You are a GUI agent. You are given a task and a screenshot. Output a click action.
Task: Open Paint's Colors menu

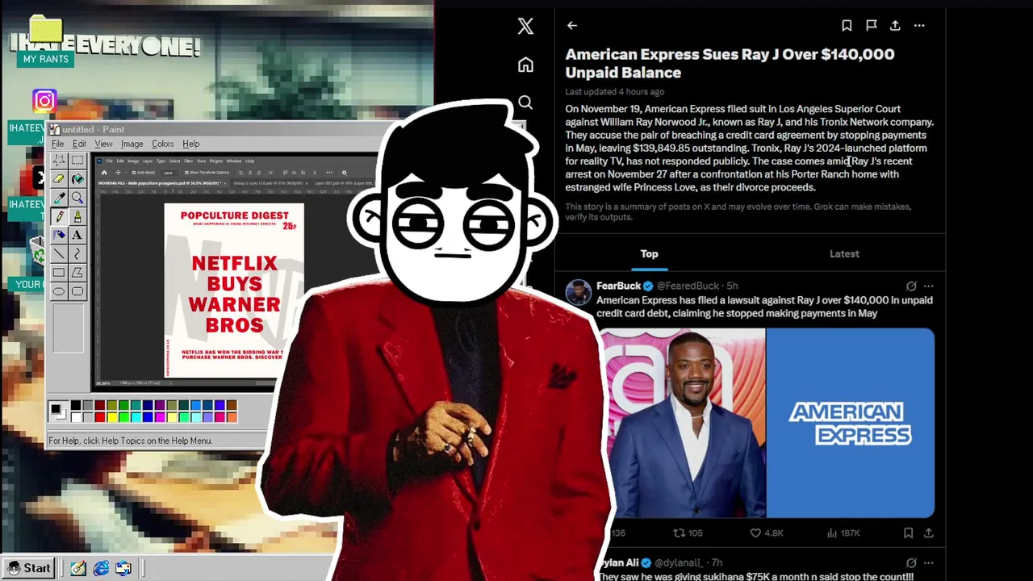pyautogui.click(x=162, y=144)
